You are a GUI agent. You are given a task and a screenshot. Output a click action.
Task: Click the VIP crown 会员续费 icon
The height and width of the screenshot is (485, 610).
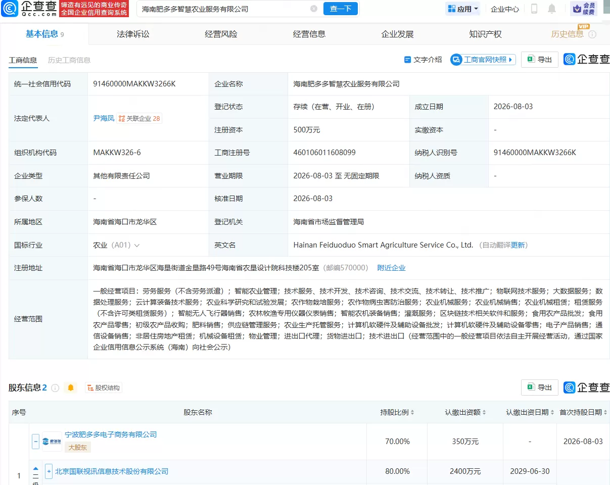[x=584, y=9]
